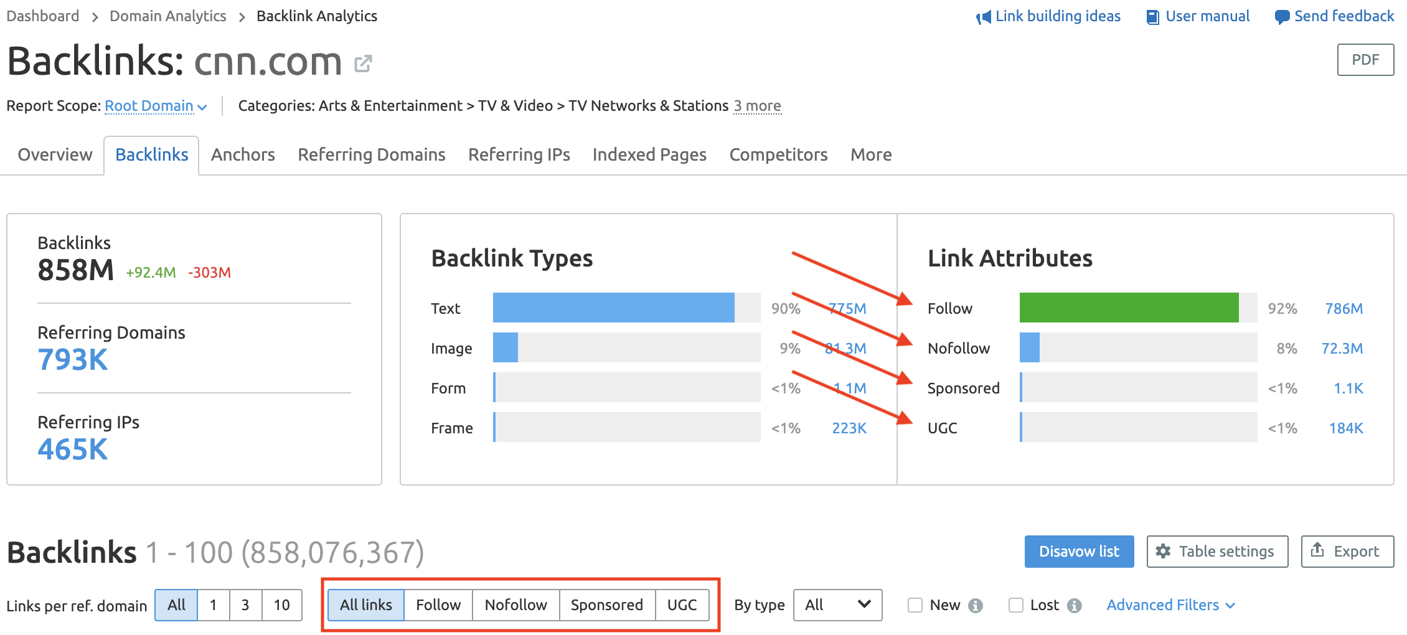Click the Disavow list button
Image resolution: width=1407 pixels, height=635 pixels.
1079,552
